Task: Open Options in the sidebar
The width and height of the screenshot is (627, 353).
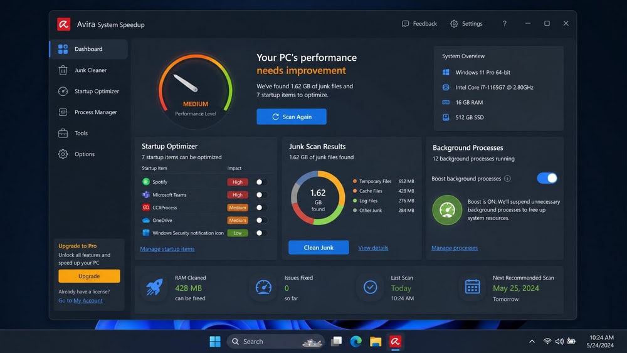Action: coord(89,154)
